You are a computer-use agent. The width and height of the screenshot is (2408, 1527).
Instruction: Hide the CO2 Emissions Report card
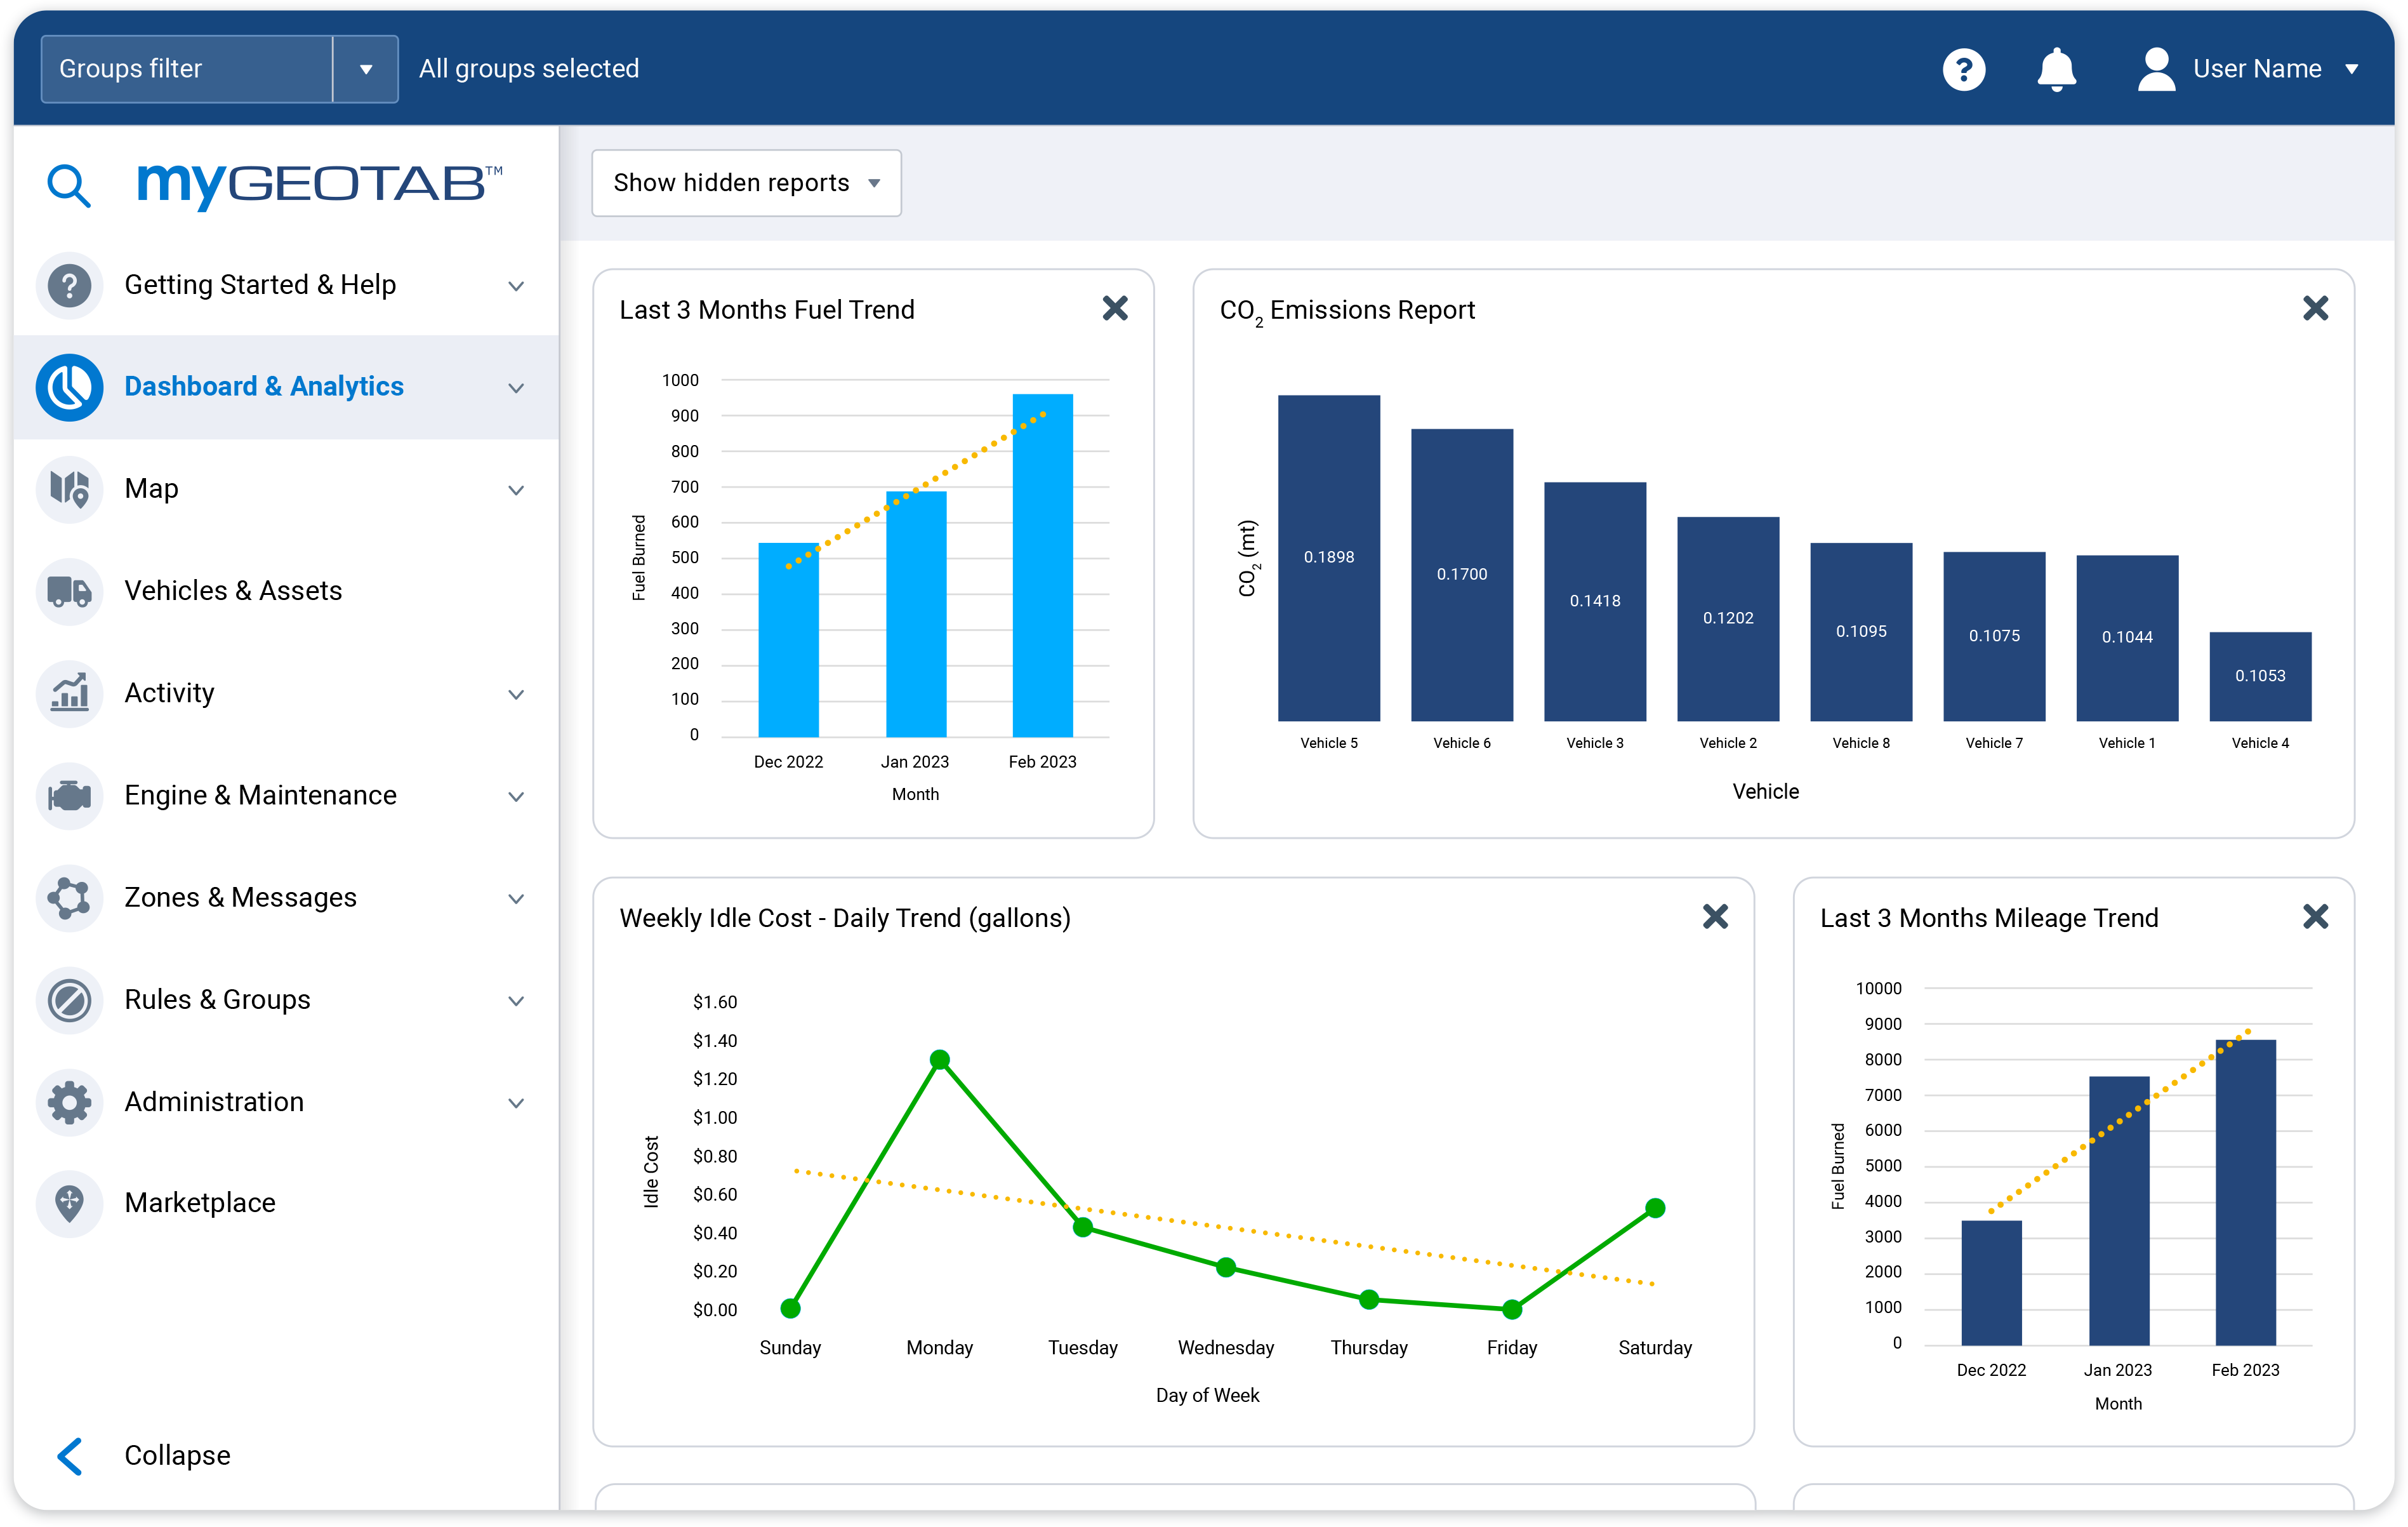coord(2315,308)
